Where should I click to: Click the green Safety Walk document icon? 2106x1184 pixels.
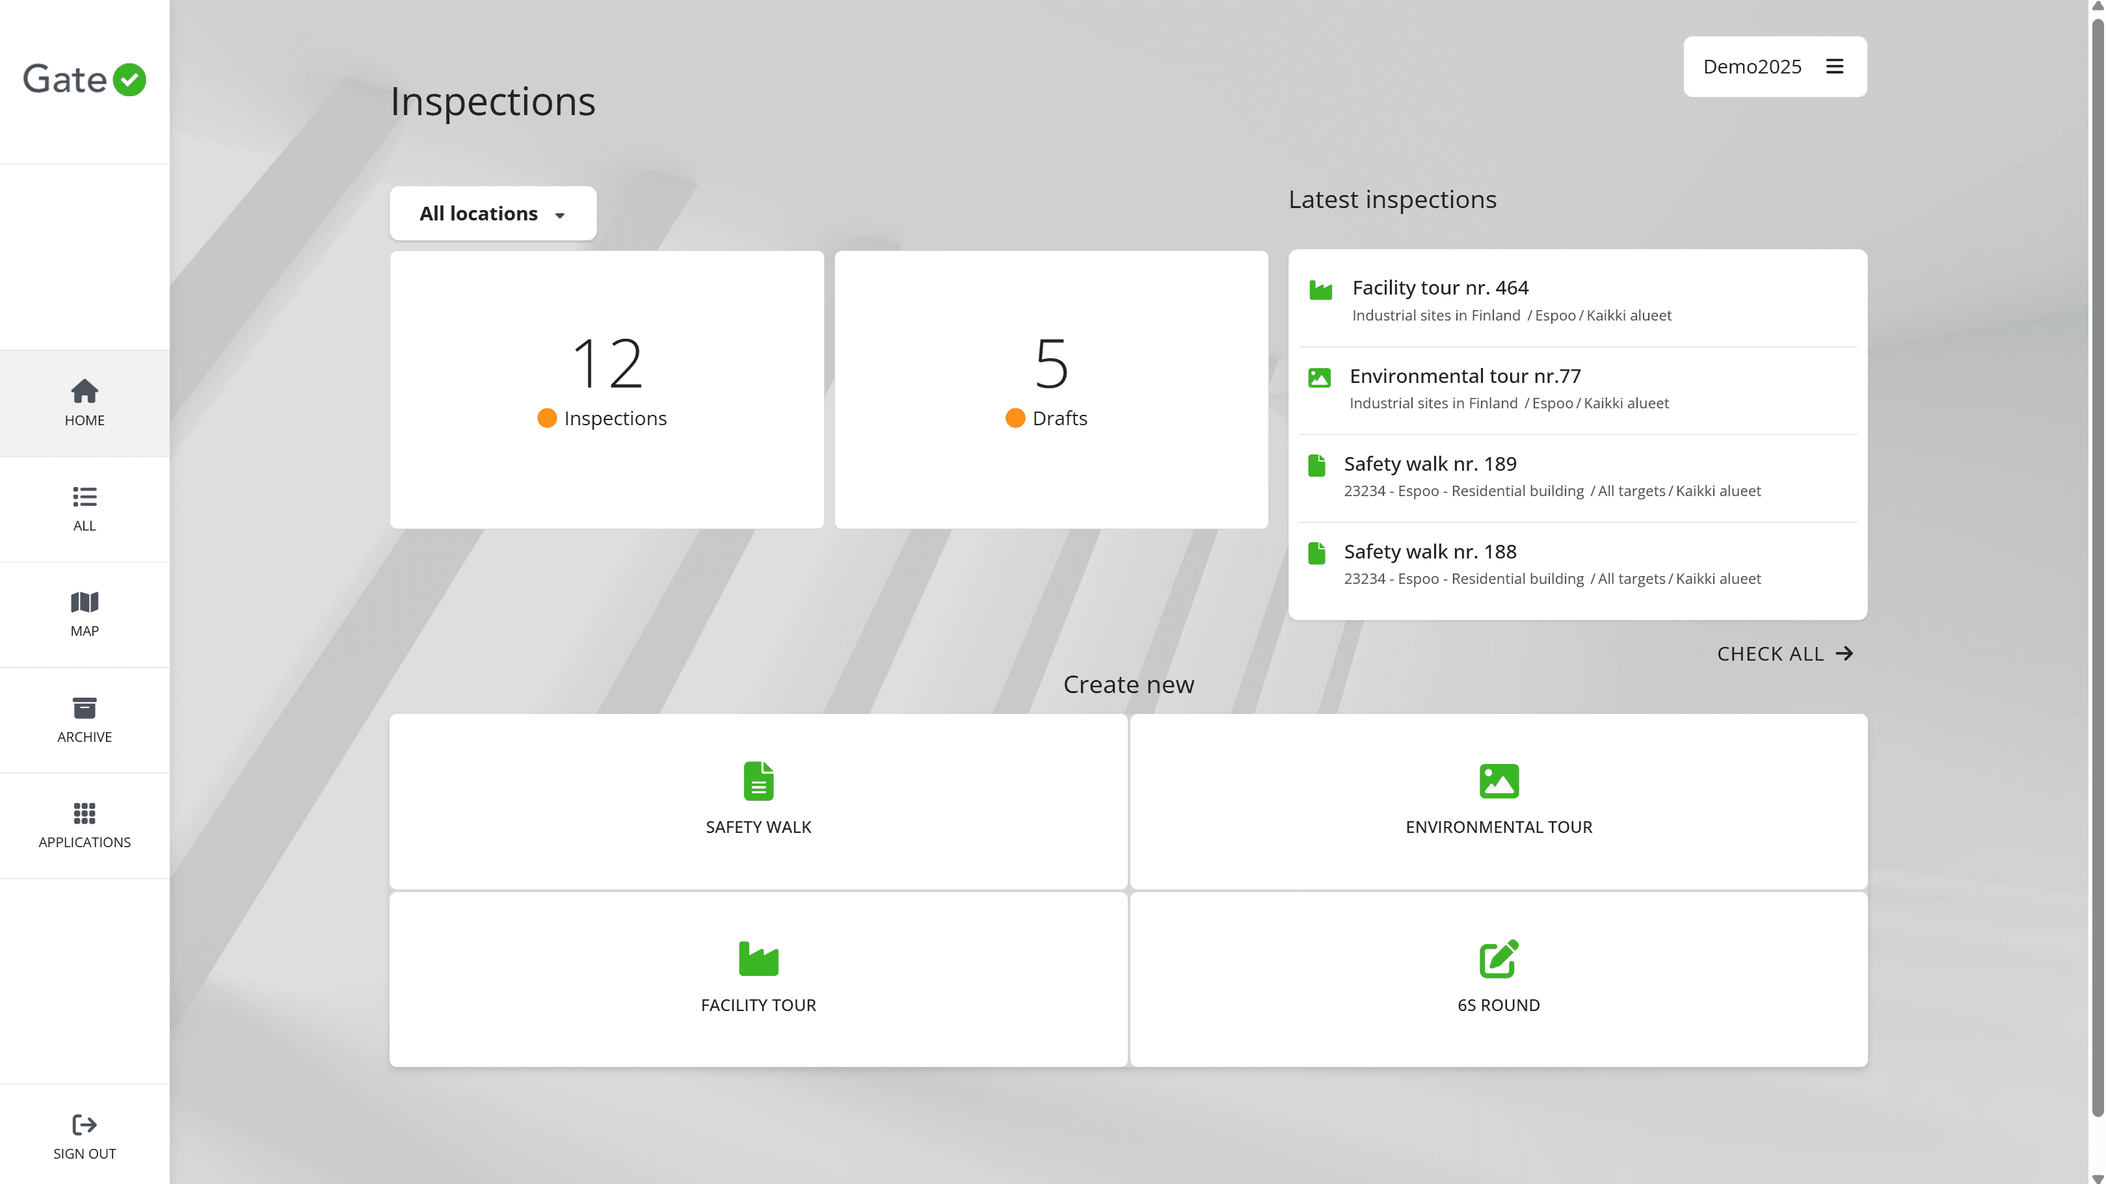[758, 780]
